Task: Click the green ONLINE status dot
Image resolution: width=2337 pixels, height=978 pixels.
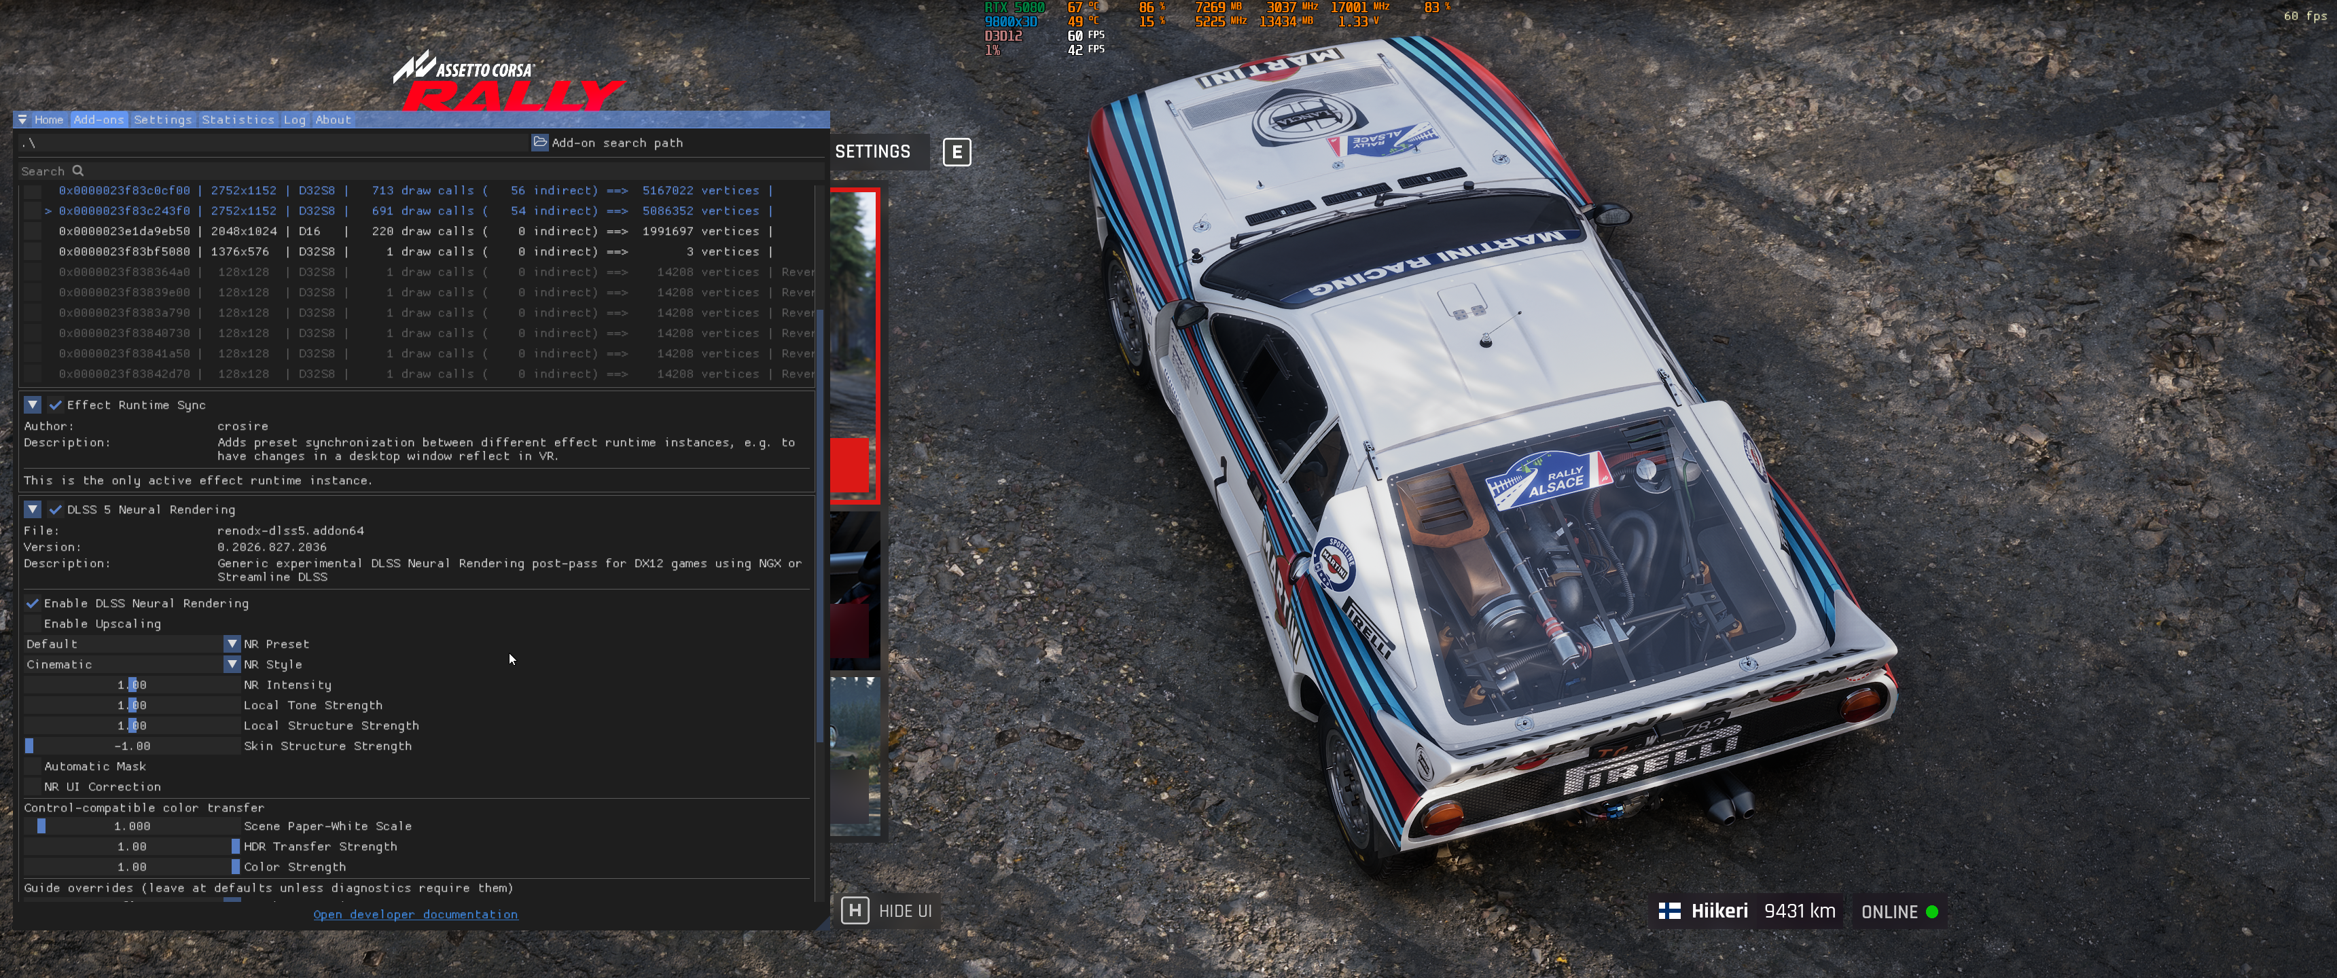Action: click(x=1931, y=911)
